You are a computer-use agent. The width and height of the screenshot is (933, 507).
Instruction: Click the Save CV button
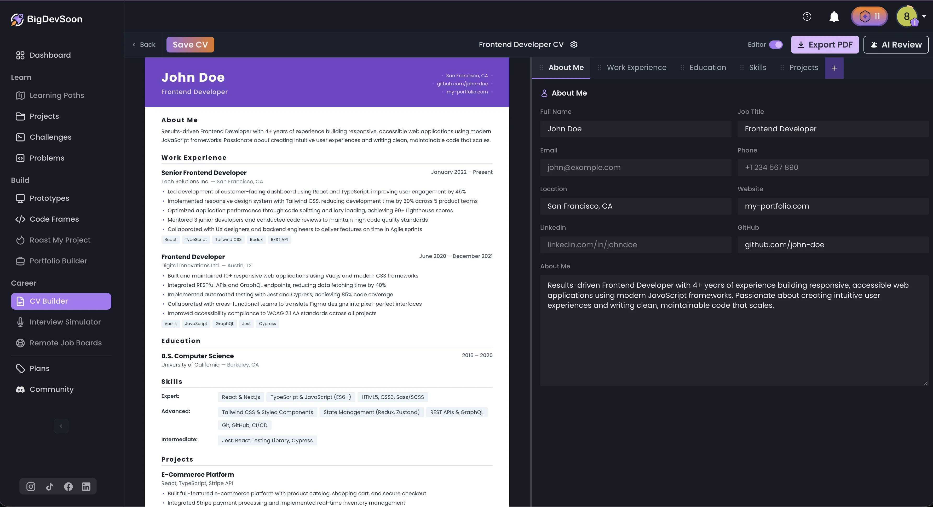[190, 44]
